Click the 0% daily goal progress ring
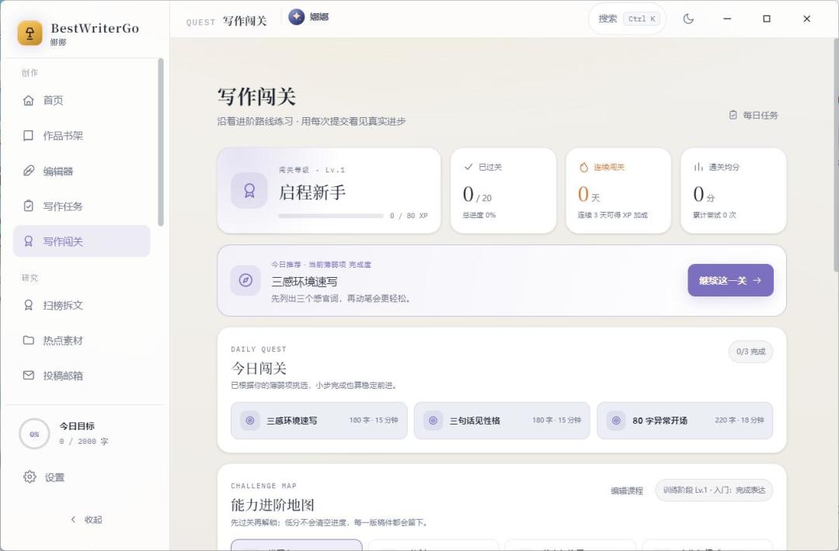The width and height of the screenshot is (839, 551). point(34,434)
